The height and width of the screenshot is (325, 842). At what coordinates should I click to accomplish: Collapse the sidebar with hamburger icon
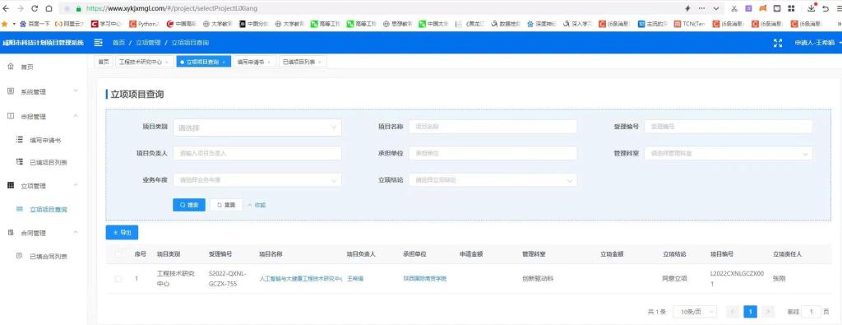click(x=99, y=43)
